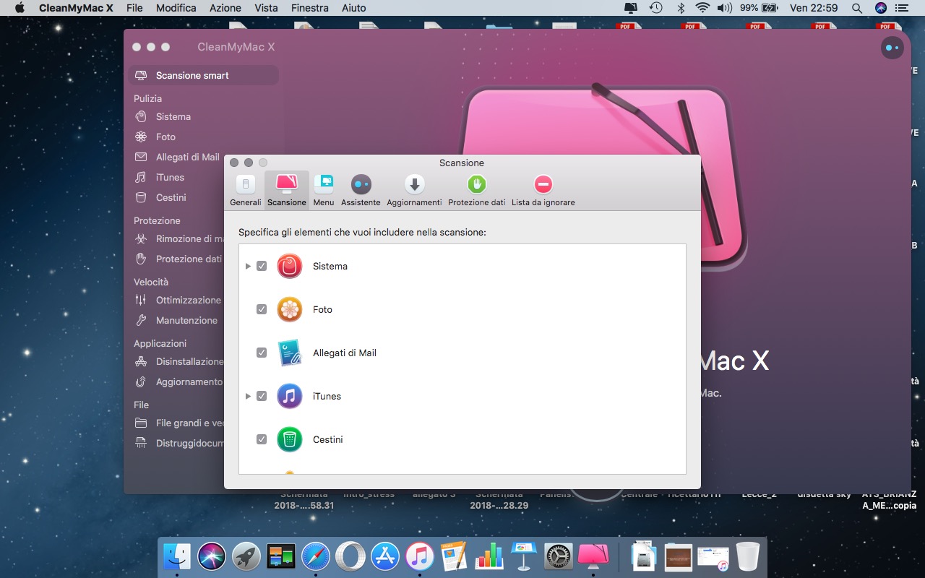Uncheck the Cestini scan checkbox

point(262,439)
